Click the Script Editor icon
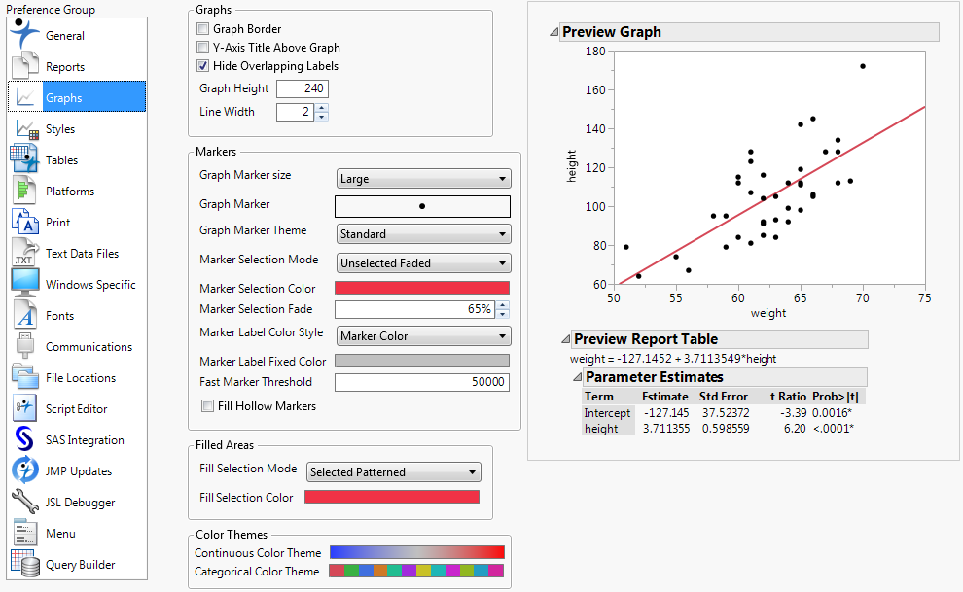 (24, 408)
